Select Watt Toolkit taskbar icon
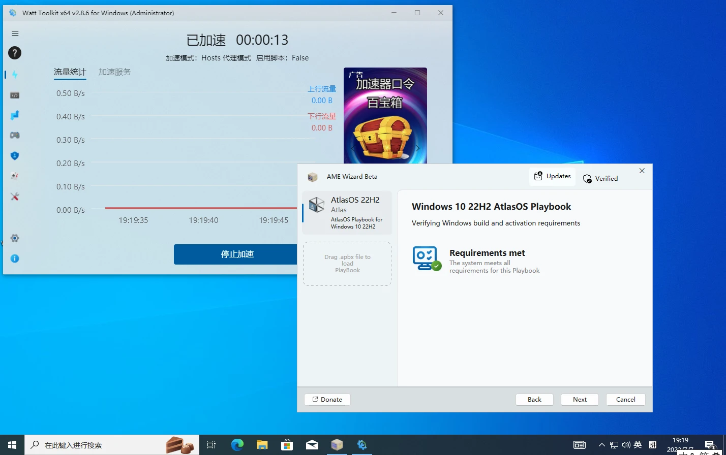 [x=362, y=445]
